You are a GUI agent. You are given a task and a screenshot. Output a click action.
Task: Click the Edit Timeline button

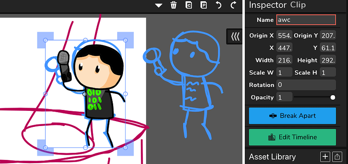[292, 137]
